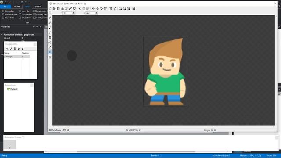
Task: Select the Collision polygon tool
Action: click(x=50, y=57)
